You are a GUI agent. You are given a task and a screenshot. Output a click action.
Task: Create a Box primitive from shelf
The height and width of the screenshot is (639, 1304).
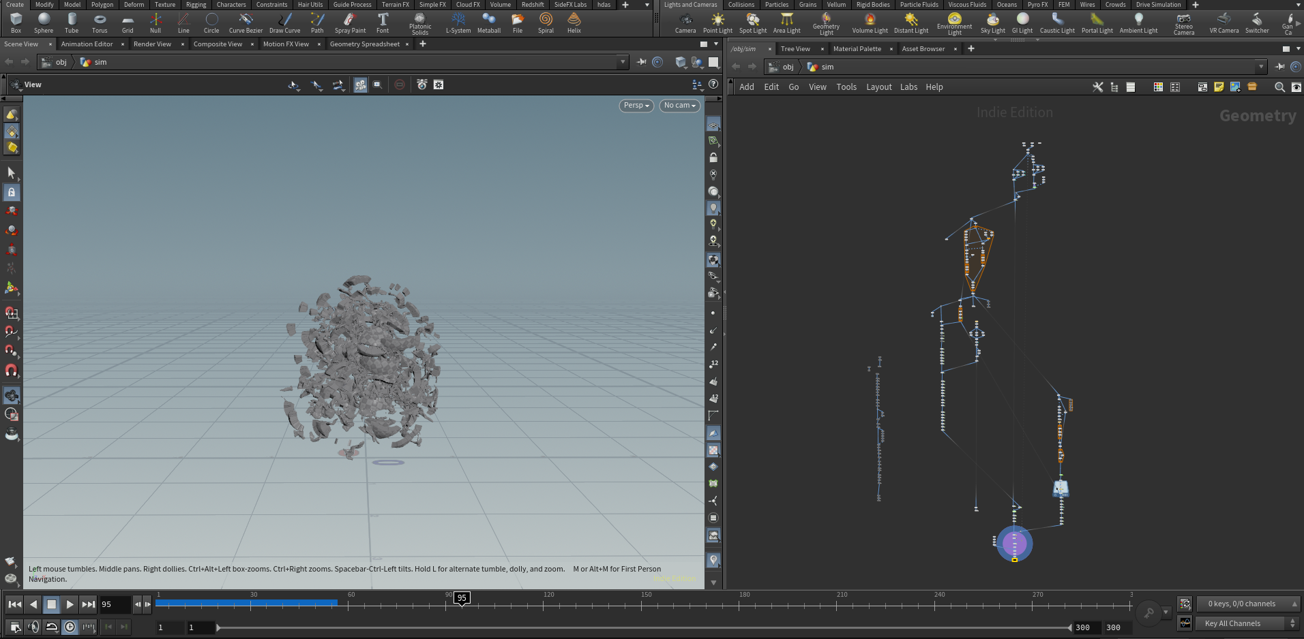[16, 22]
